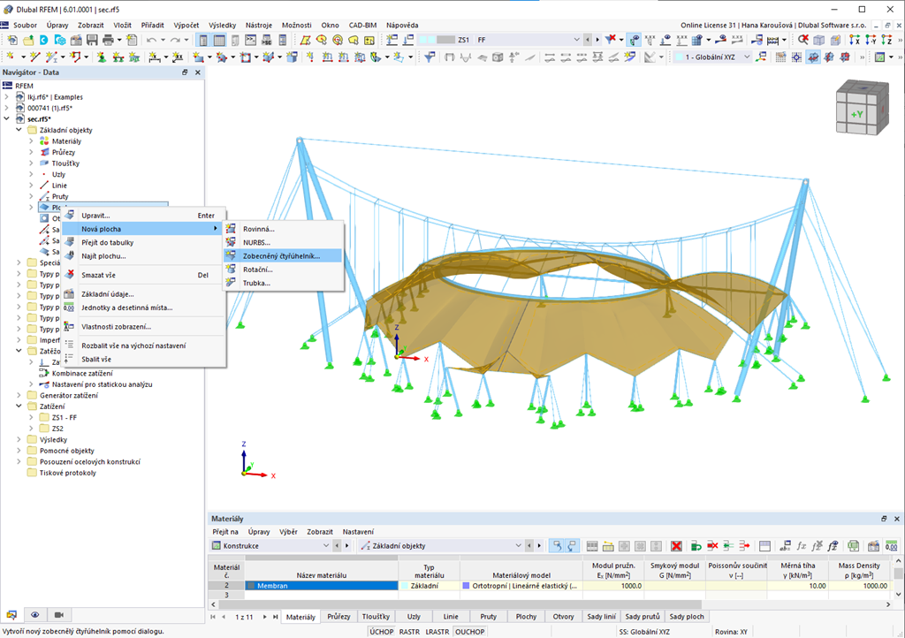Screen dimensions: 905x638
Task: Select Zobecněný čtyřúhelník from the submenu
Action: (281, 255)
